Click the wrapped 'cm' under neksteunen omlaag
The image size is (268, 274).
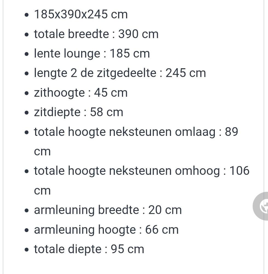[42, 152]
